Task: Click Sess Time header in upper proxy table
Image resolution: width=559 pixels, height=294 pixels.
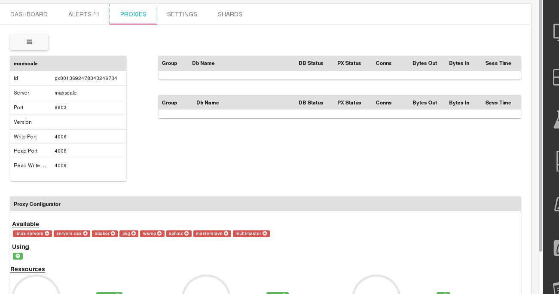Action: click(498, 63)
